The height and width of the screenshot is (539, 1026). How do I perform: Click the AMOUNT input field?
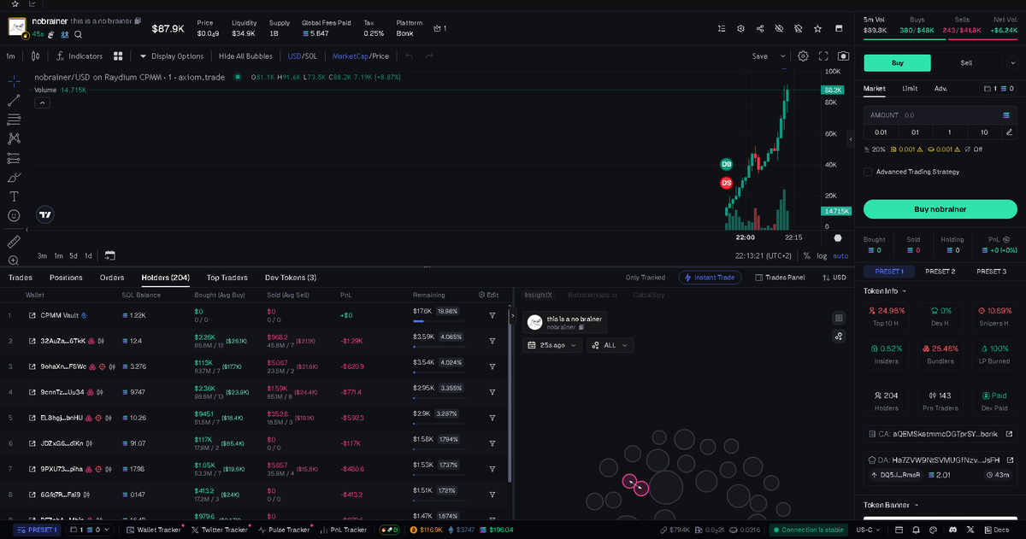click(940, 114)
